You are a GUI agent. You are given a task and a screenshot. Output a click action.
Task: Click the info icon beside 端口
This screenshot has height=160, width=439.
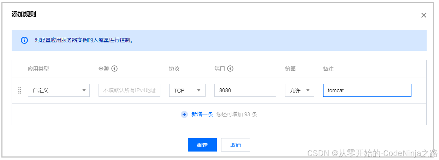pyautogui.click(x=230, y=69)
